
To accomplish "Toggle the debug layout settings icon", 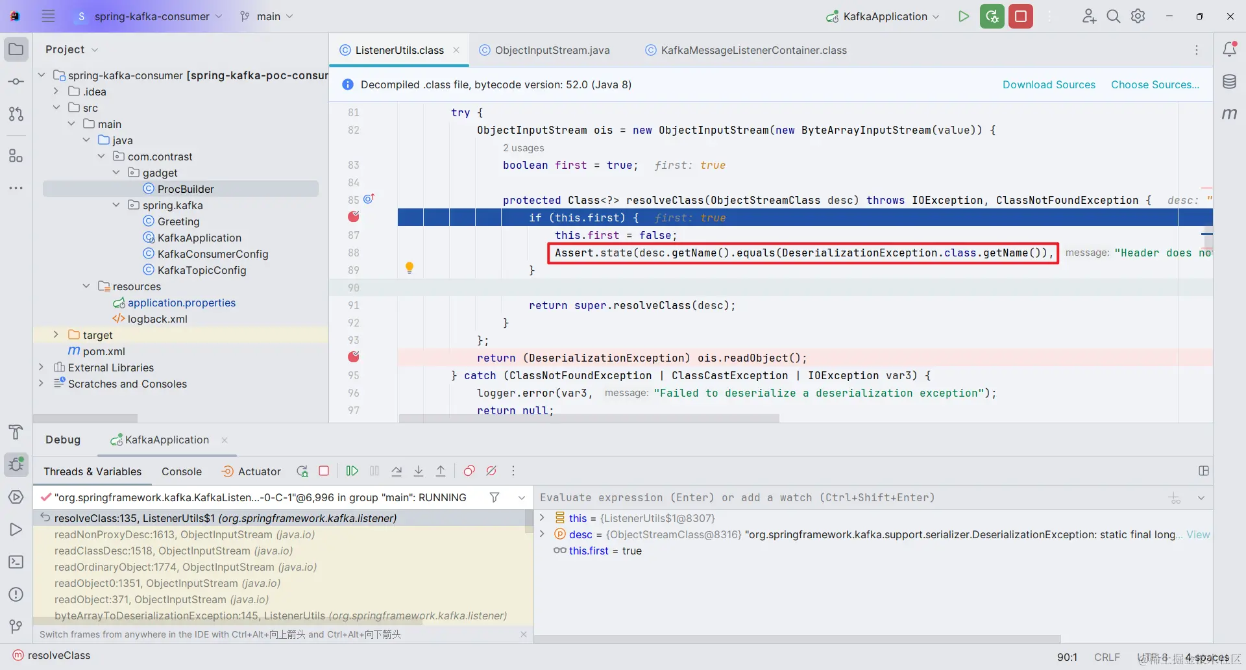I will point(1204,471).
